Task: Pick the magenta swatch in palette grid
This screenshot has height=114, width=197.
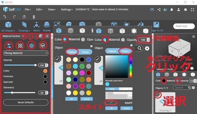Action: (x=82, y=73)
